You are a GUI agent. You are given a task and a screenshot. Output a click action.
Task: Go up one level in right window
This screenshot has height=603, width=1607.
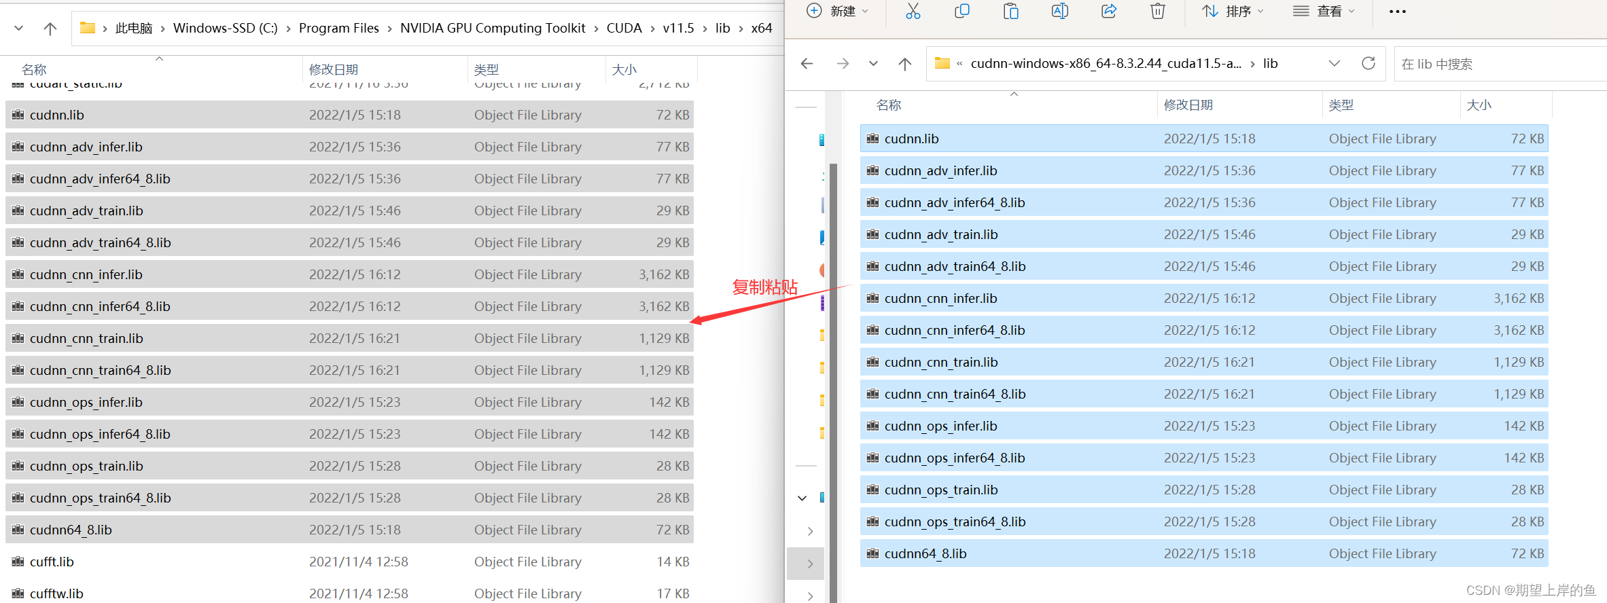[x=905, y=63]
